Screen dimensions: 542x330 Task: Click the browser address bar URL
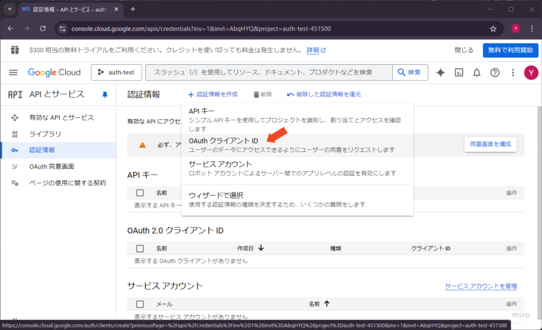pyautogui.click(x=201, y=29)
